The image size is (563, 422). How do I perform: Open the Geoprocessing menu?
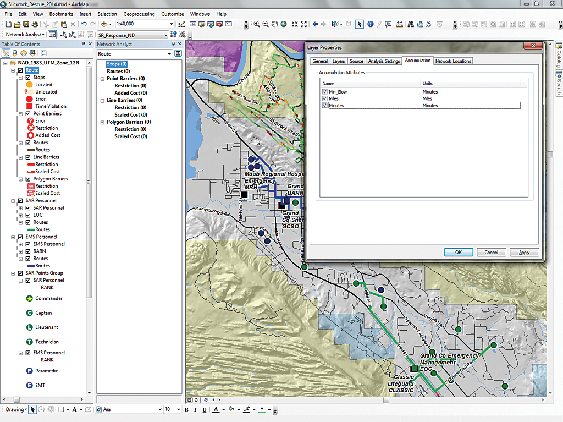pos(139,14)
